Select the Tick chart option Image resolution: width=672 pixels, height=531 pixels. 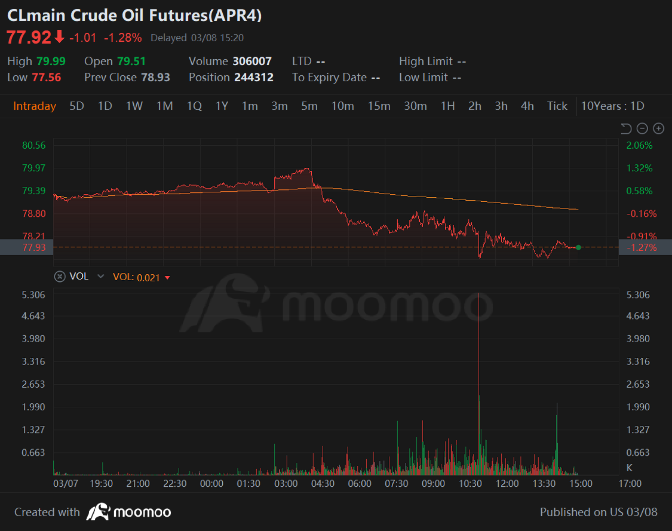point(557,106)
